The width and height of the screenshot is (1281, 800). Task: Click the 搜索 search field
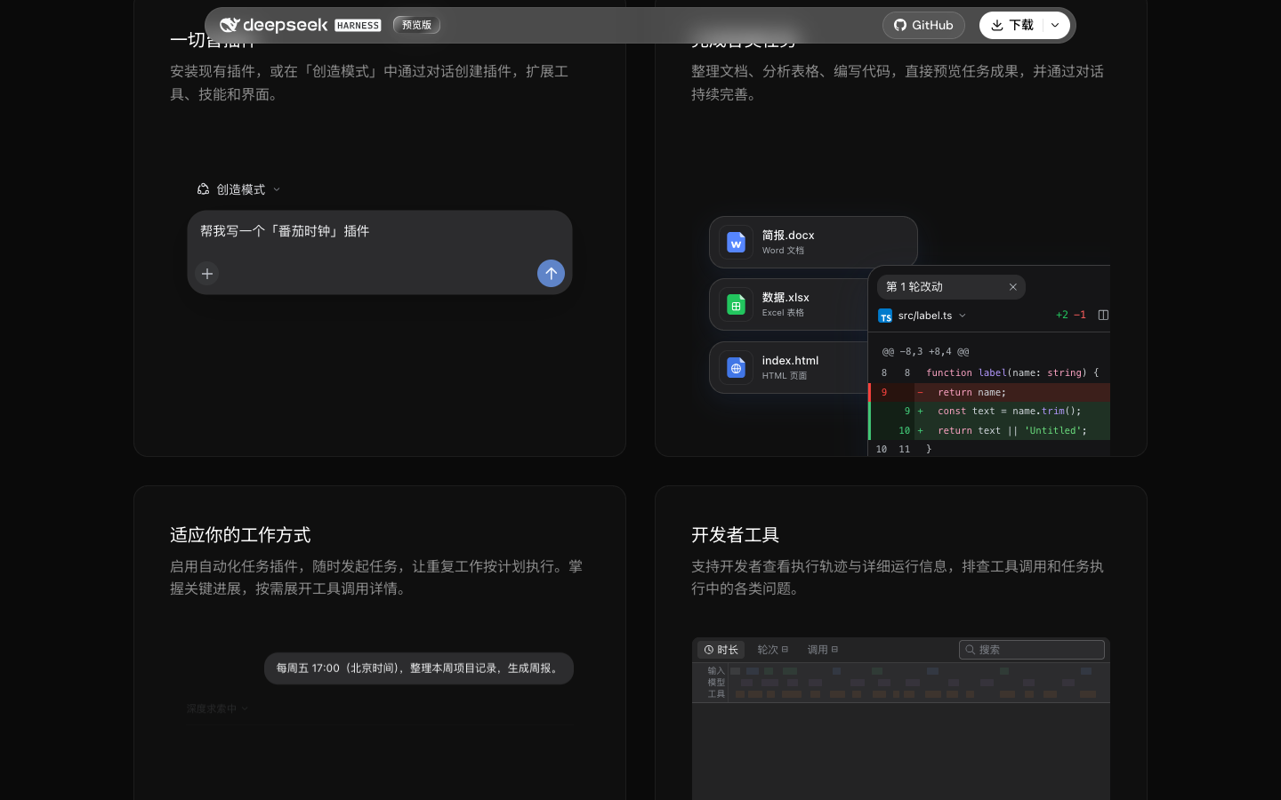tap(1032, 650)
